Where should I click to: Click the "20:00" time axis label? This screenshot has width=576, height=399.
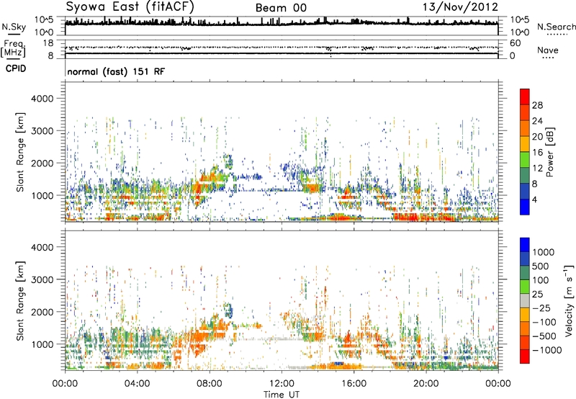click(x=426, y=384)
